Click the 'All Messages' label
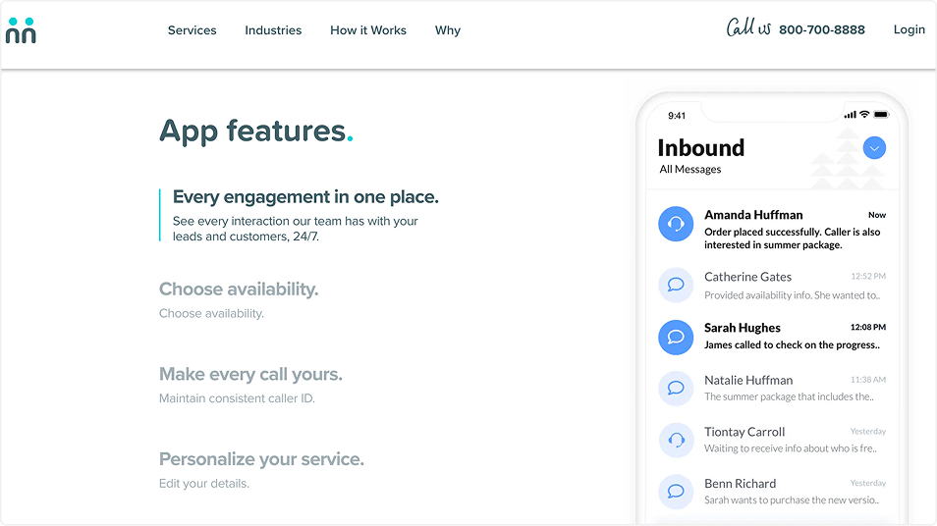937x526 pixels. click(690, 170)
